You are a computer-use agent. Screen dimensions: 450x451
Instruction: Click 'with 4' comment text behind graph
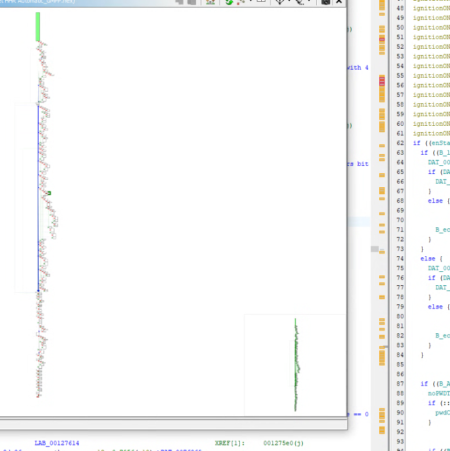(358, 68)
